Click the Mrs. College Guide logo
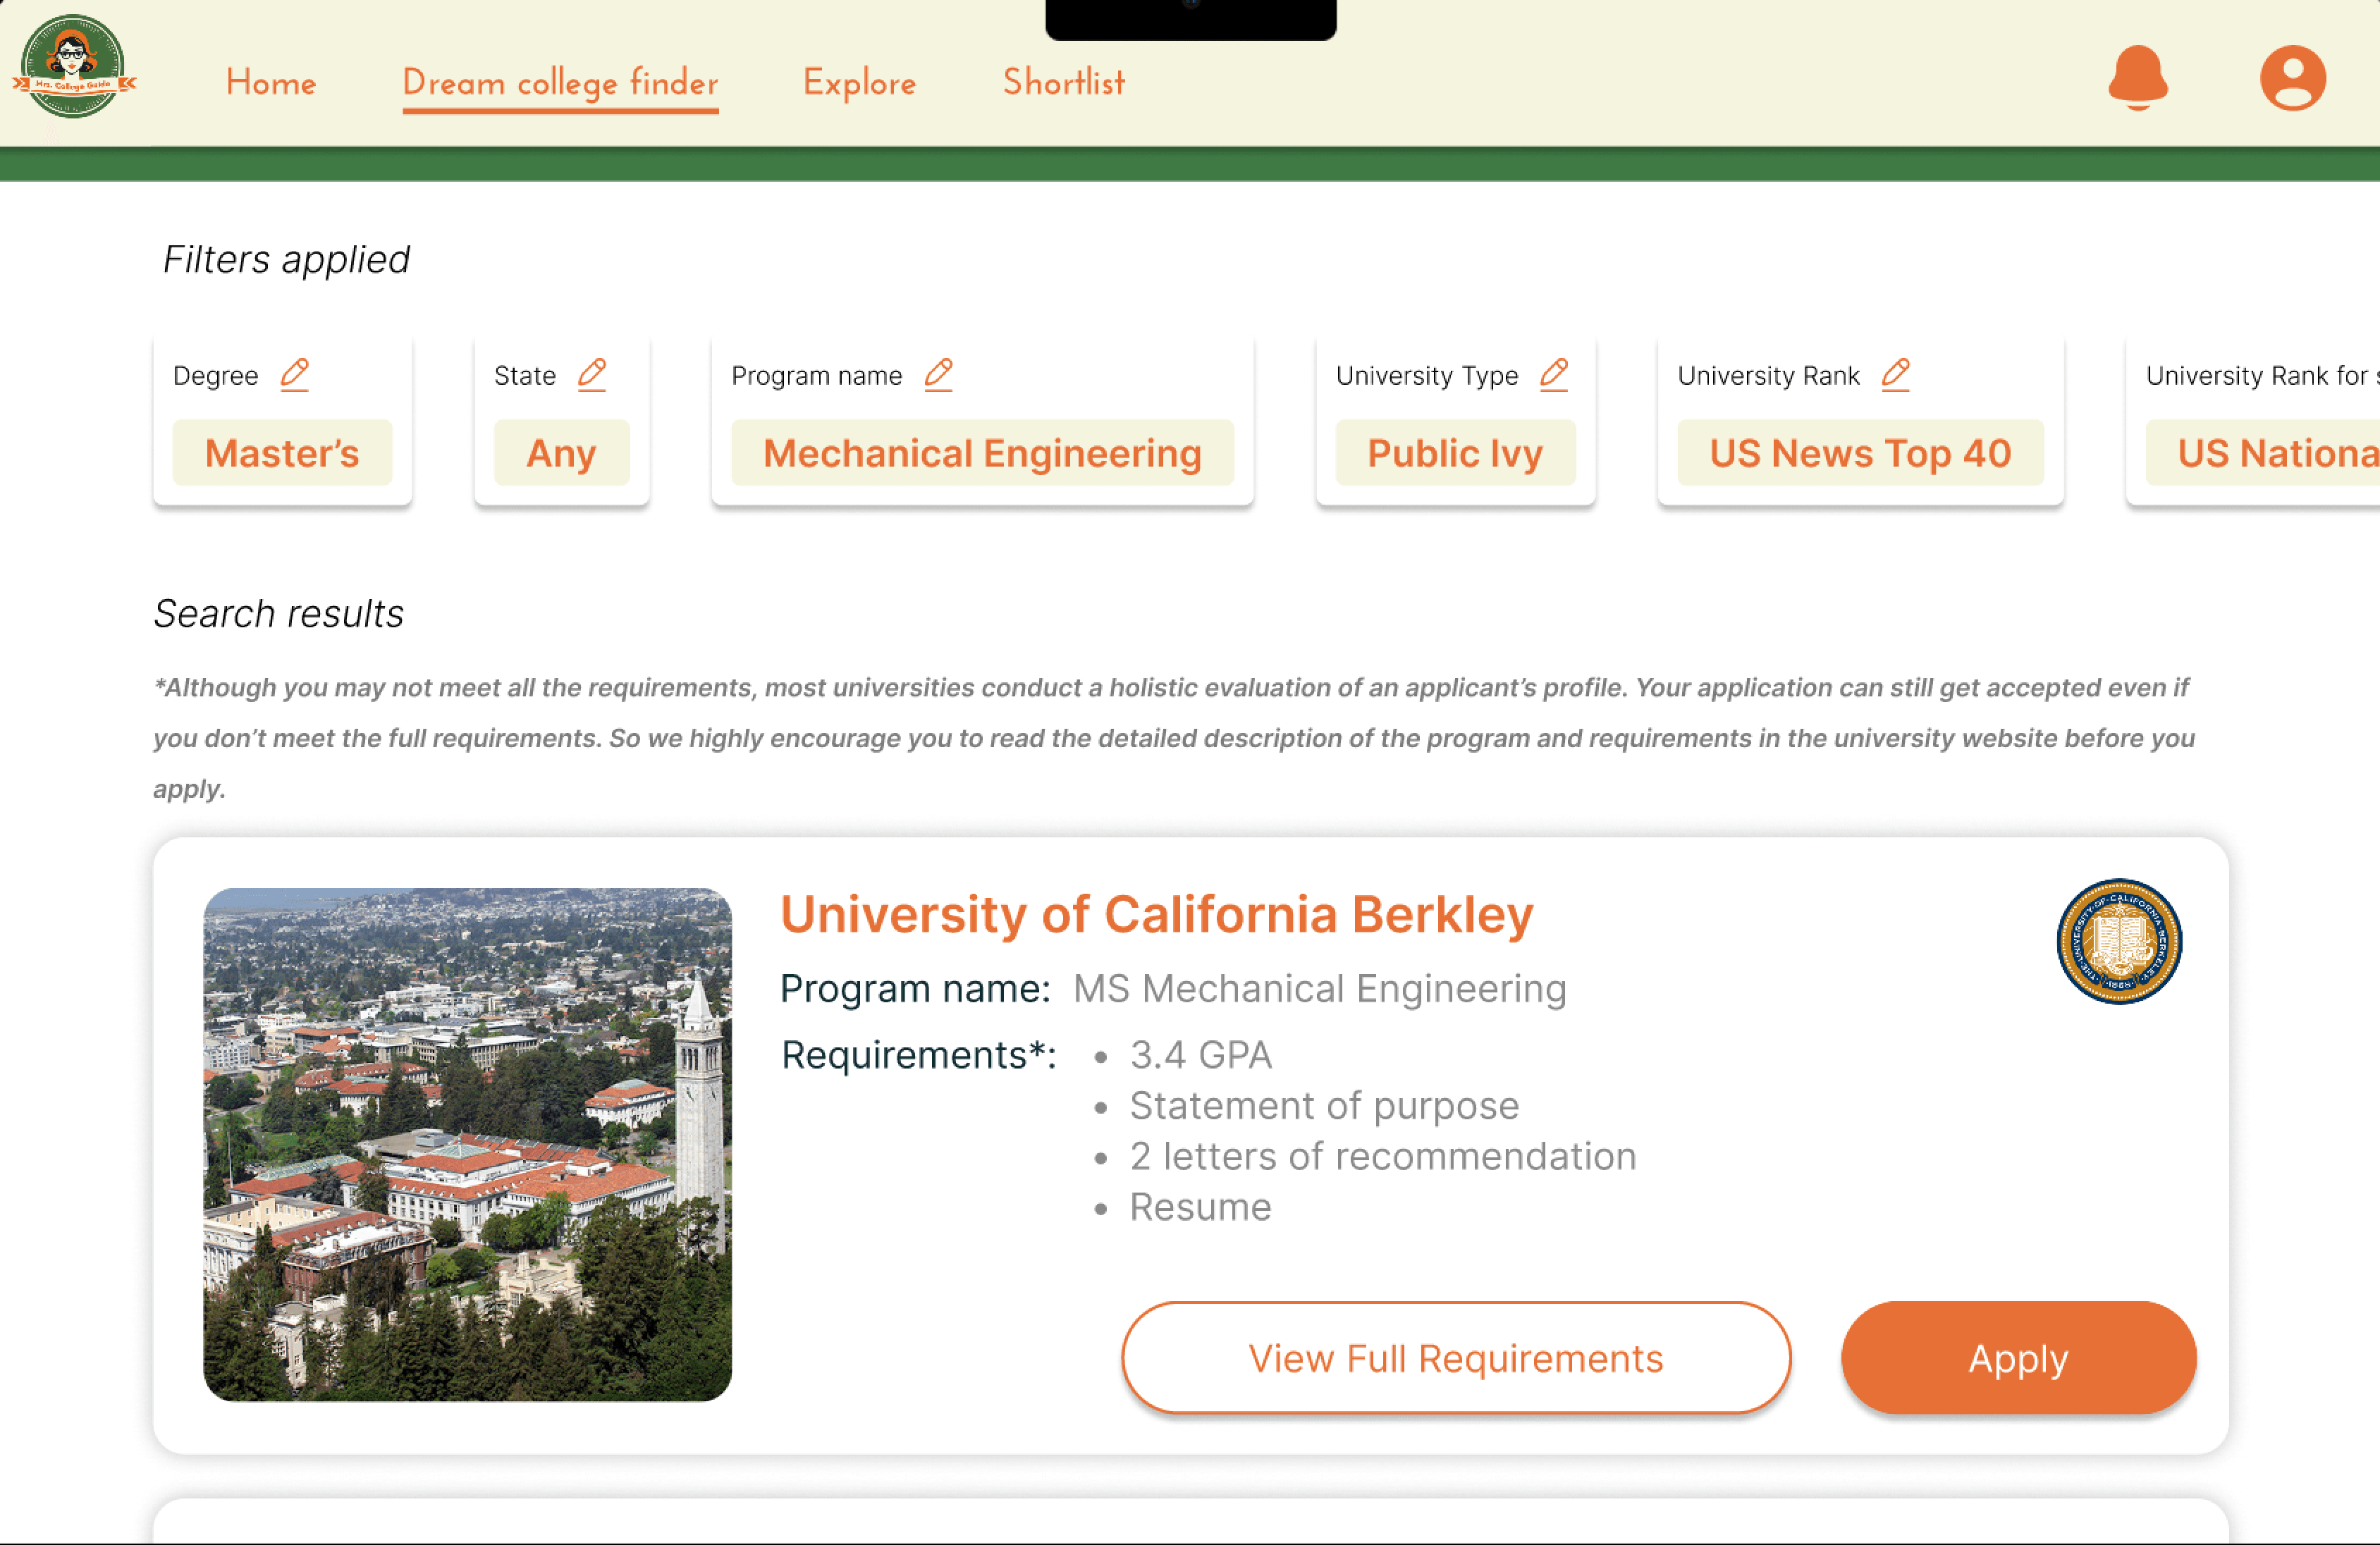The image size is (2380, 1545). pyautogui.click(x=74, y=67)
